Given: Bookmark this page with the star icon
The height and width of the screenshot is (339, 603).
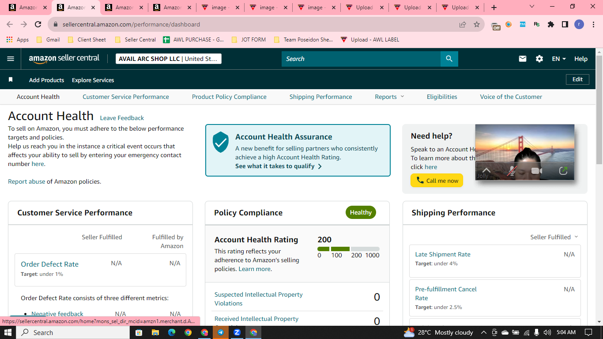Looking at the screenshot, I should tap(477, 24).
